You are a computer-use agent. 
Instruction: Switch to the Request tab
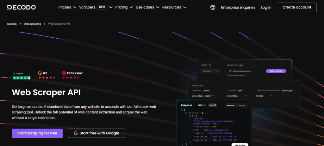242,105
